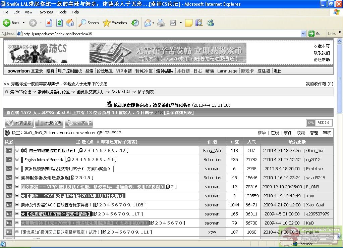Click the XML feed badge
The height and width of the screenshot is (248, 343).
(x=311, y=123)
